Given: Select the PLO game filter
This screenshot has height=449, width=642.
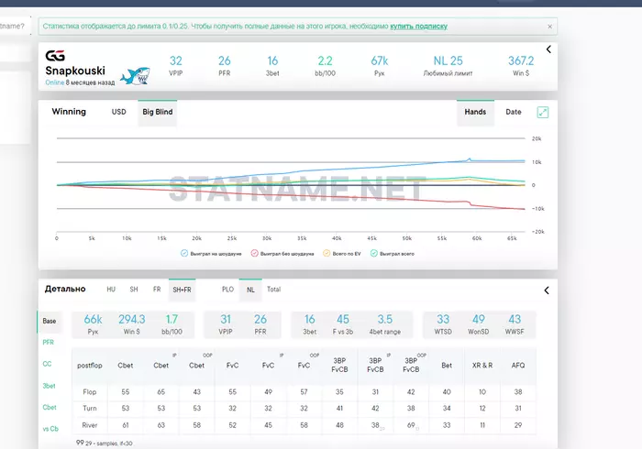Looking at the screenshot, I should click(x=227, y=290).
